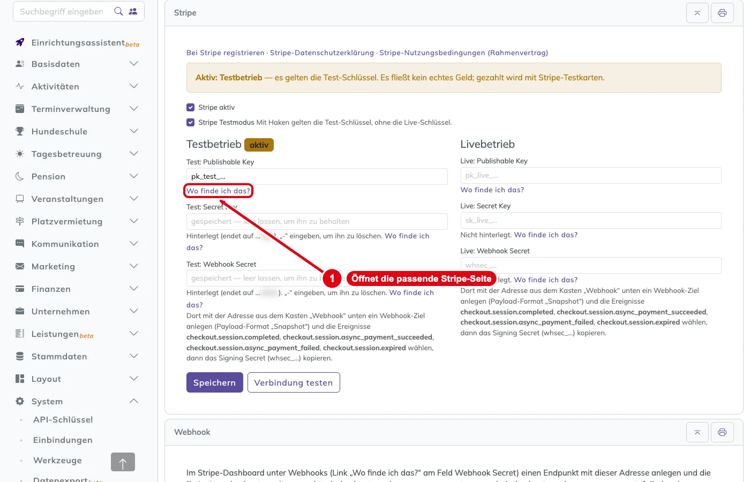The width and height of the screenshot is (750, 482).
Task: Click the Speichern button
Action: tap(215, 382)
